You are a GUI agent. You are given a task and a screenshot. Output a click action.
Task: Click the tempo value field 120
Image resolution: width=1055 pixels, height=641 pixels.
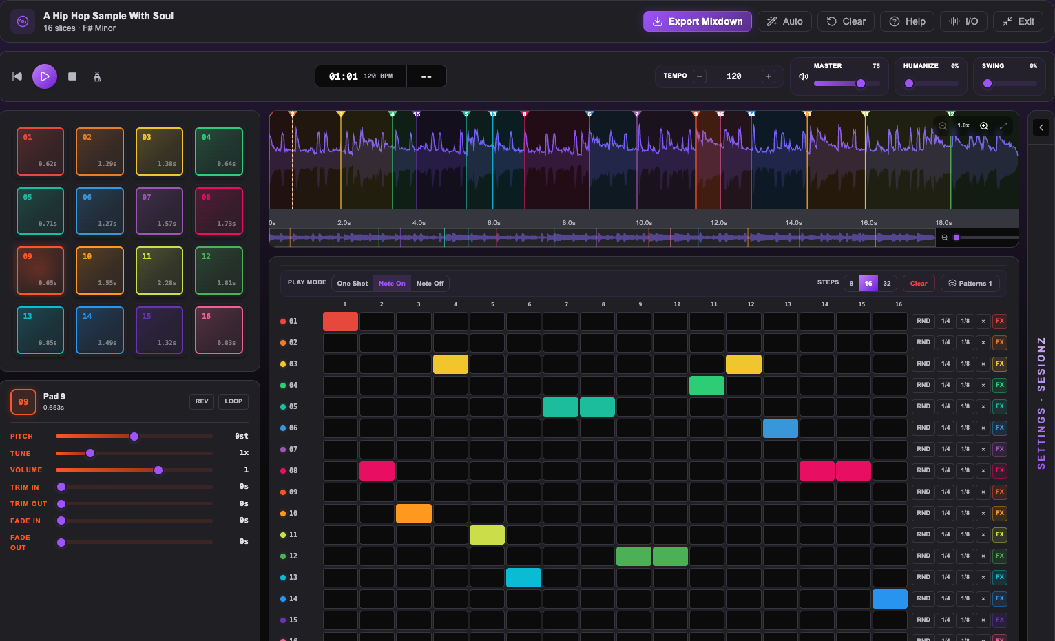(x=734, y=76)
